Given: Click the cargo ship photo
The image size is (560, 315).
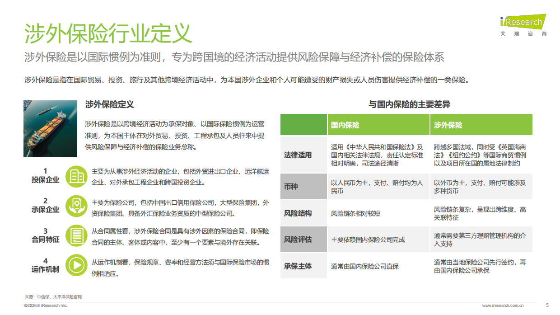Looking at the screenshot, I should pos(50,129).
